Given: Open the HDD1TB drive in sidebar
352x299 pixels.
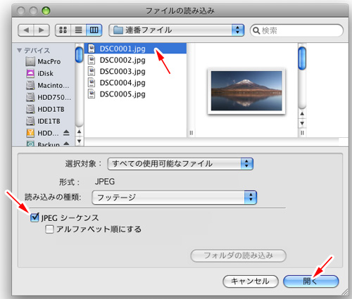Looking at the screenshot, I should tap(45, 109).
